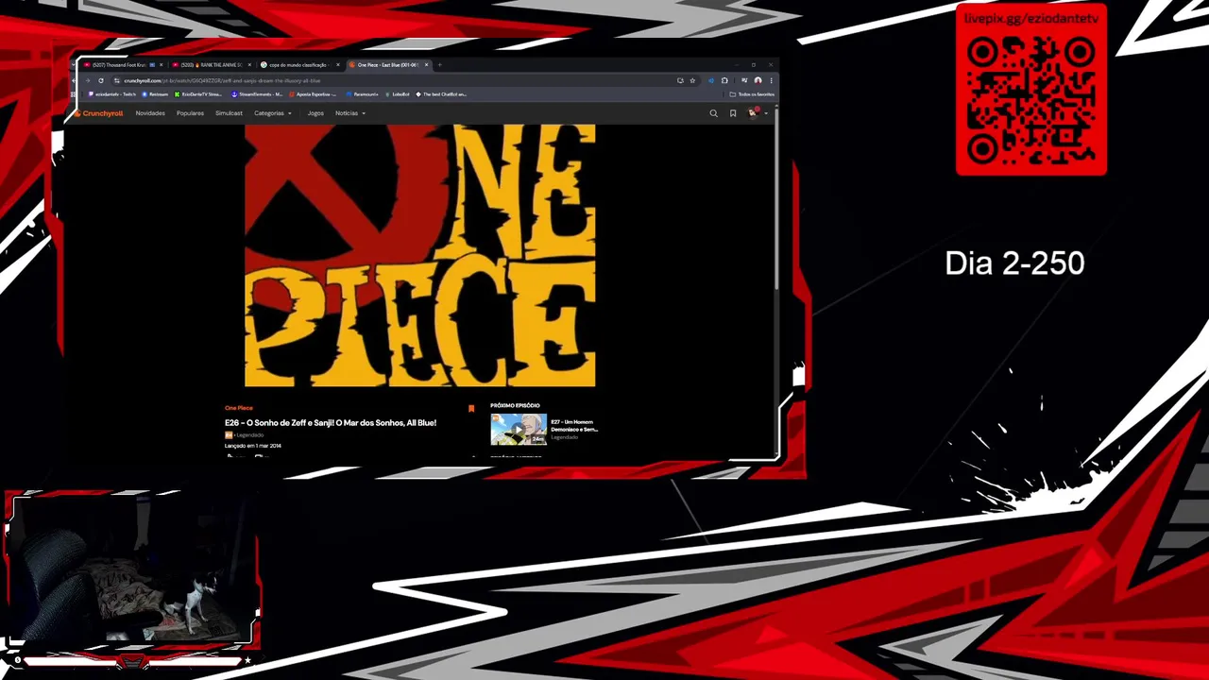Click the One Piece series link above episode title
Image resolution: width=1209 pixels, height=680 pixels.
point(238,408)
